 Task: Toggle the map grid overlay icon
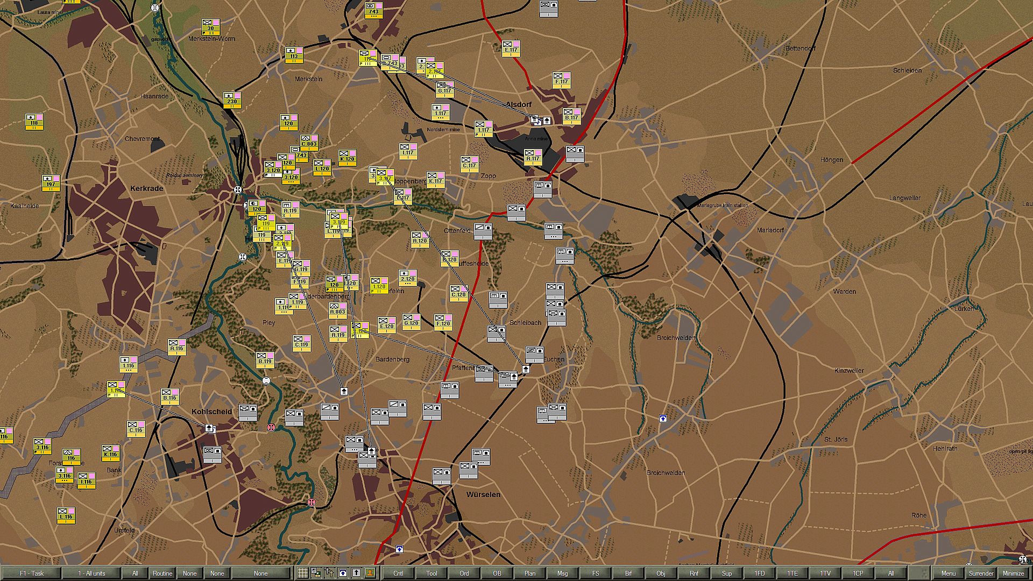pos(303,573)
